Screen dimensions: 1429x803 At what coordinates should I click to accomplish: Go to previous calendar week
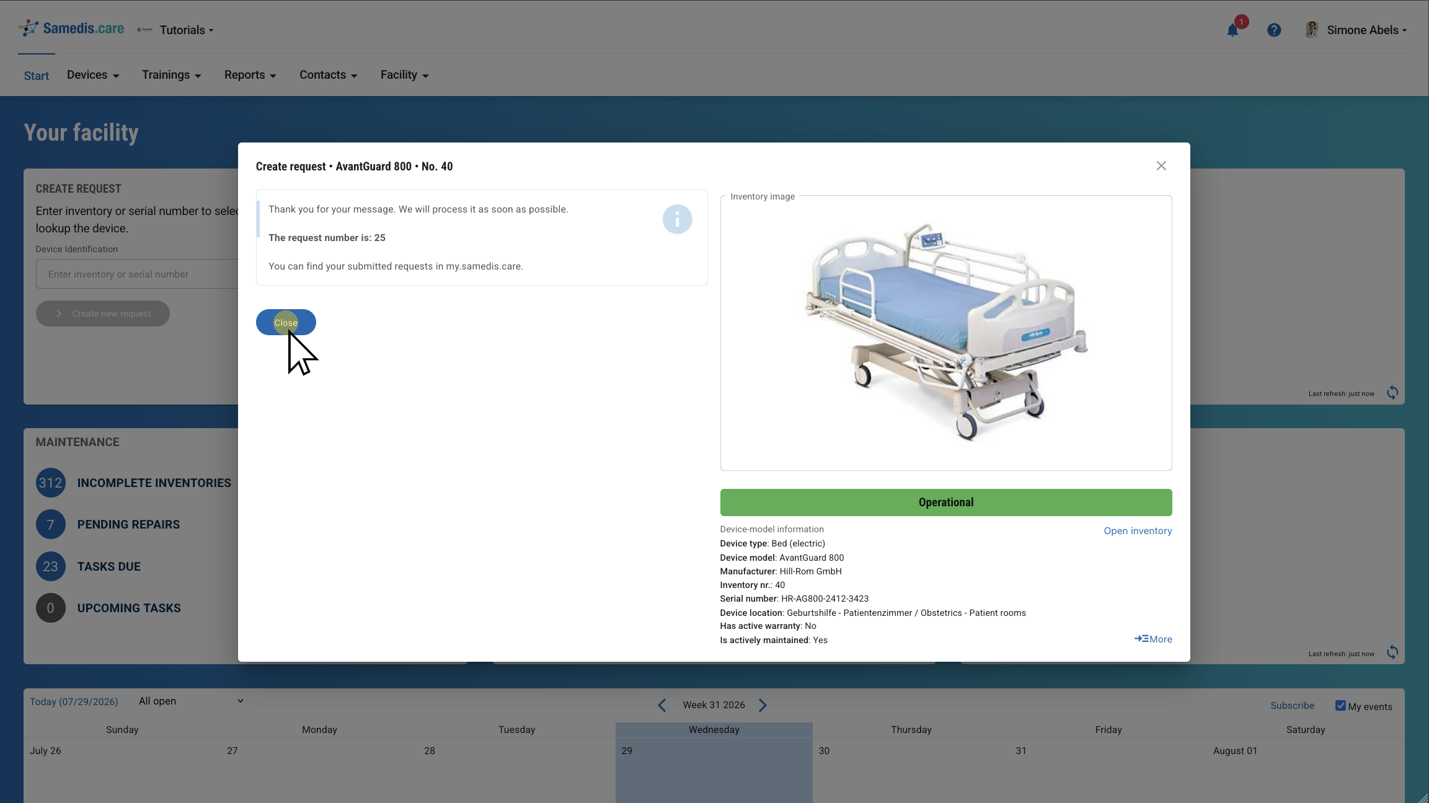[662, 705]
